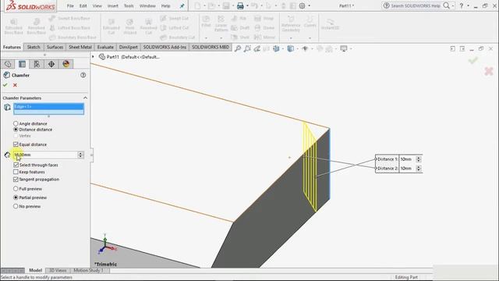Click the Zoom to Fit icon
Screen dimensions: 499x281
tap(238, 48)
